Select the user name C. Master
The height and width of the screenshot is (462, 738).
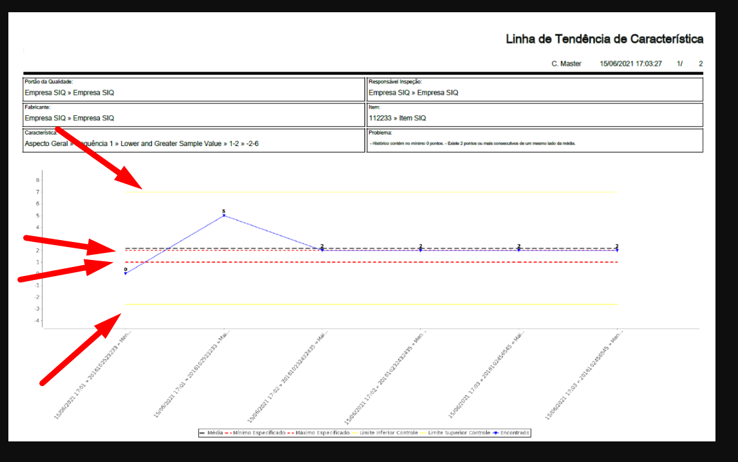(x=566, y=64)
